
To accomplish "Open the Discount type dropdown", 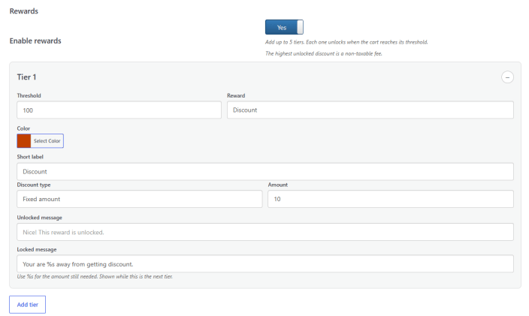I will point(139,199).
